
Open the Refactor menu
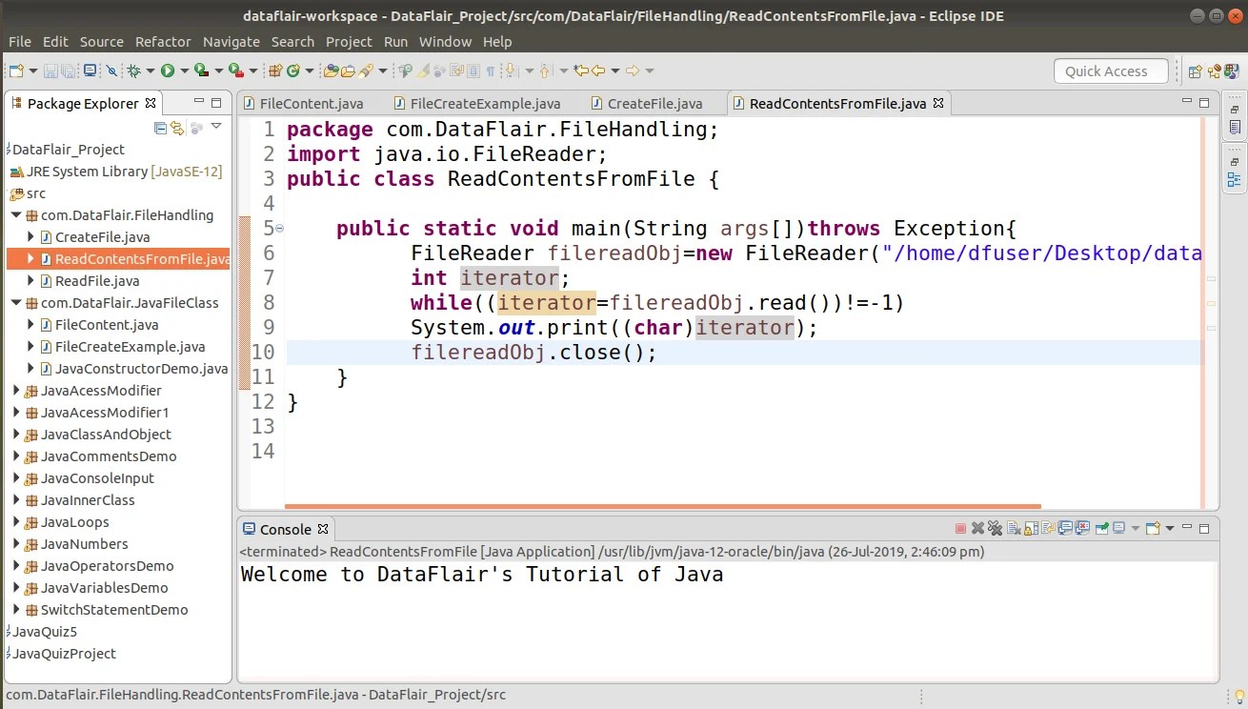pos(163,42)
